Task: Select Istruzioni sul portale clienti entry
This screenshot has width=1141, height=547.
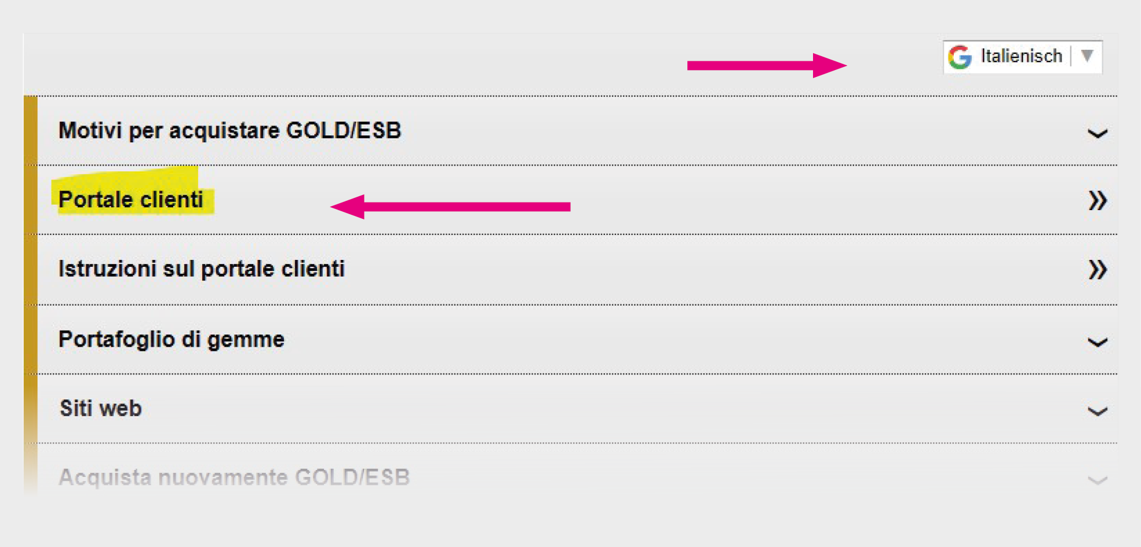Action: coord(202,269)
